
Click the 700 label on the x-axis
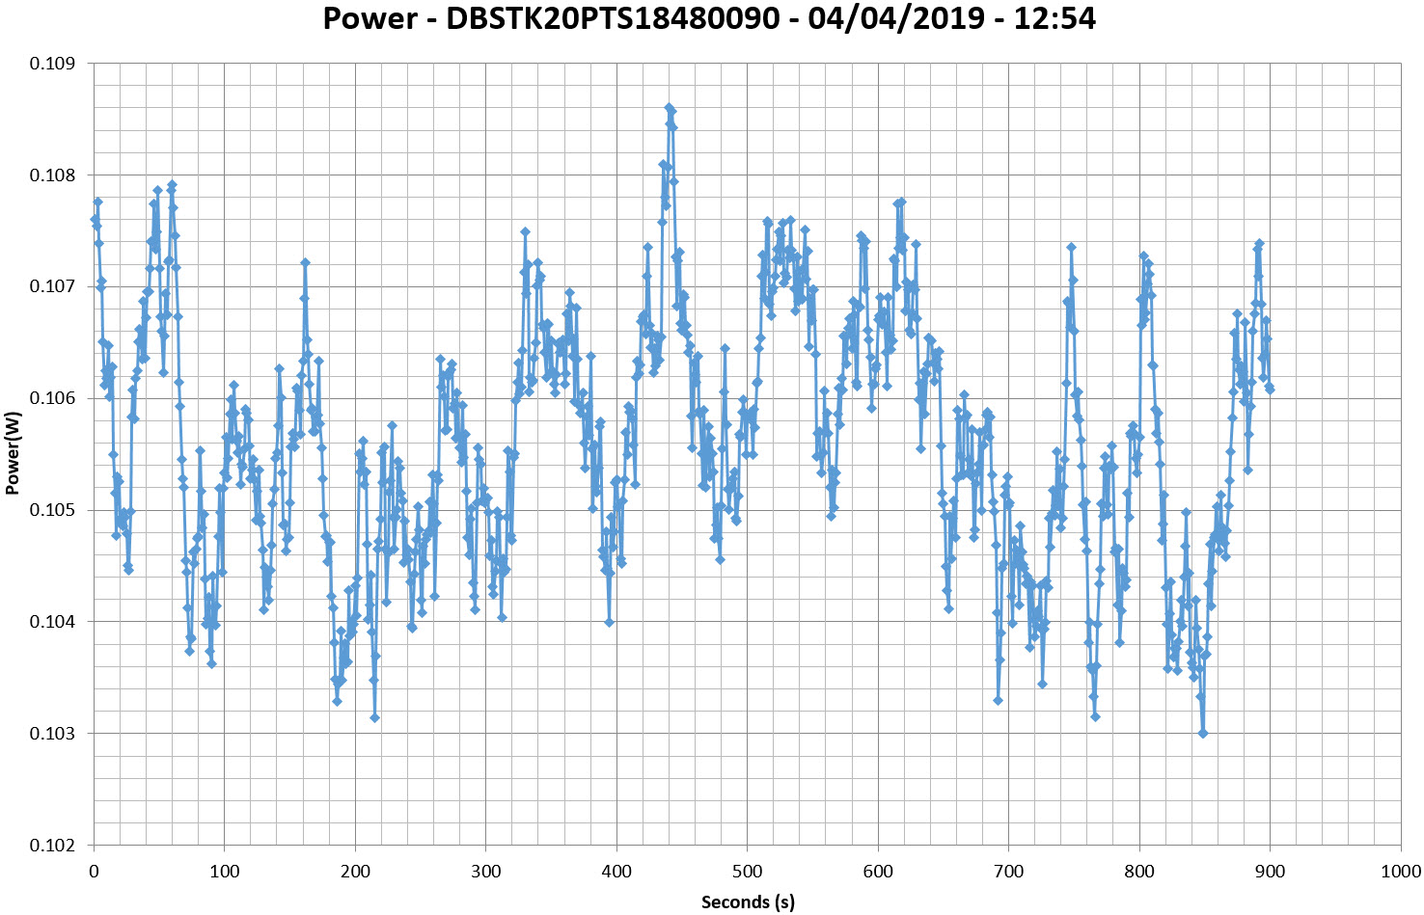(1009, 873)
